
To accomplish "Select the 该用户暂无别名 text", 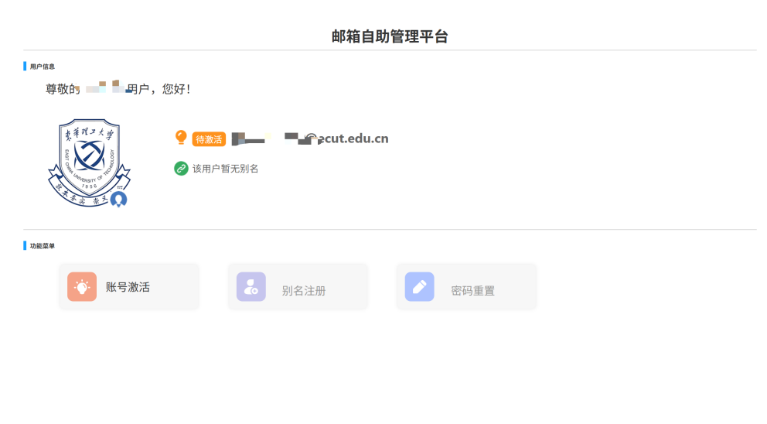I will [x=225, y=169].
